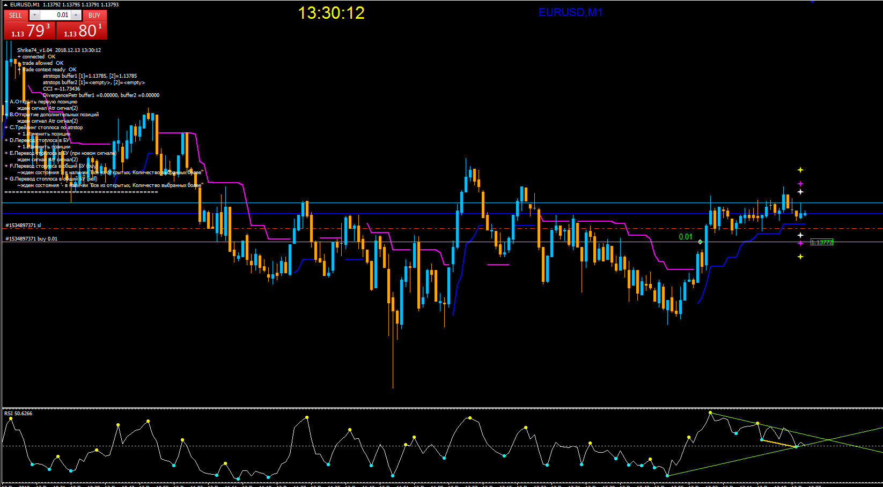The width and height of the screenshot is (883, 487).
Task: Select the white star below the candles
Action: 800,235
